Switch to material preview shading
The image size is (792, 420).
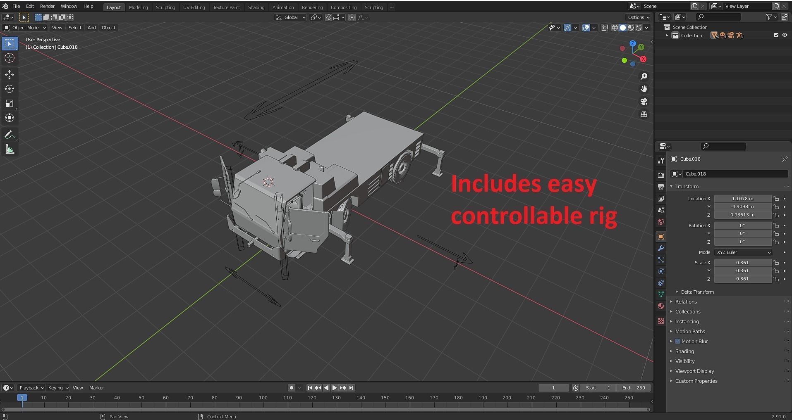(631, 28)
